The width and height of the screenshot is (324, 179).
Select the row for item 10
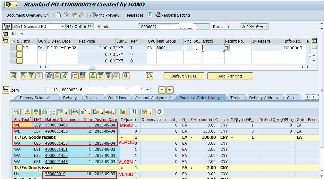13,48
